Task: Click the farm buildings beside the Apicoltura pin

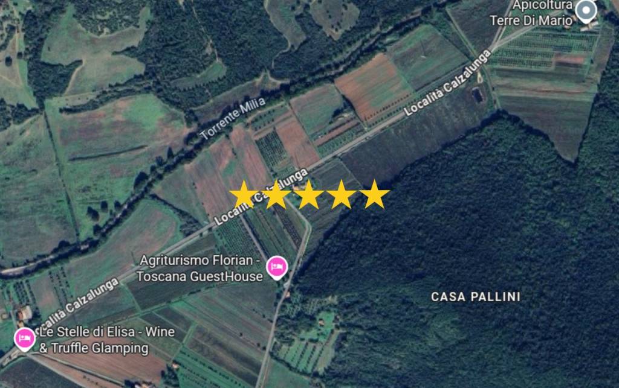Action: 590,26
